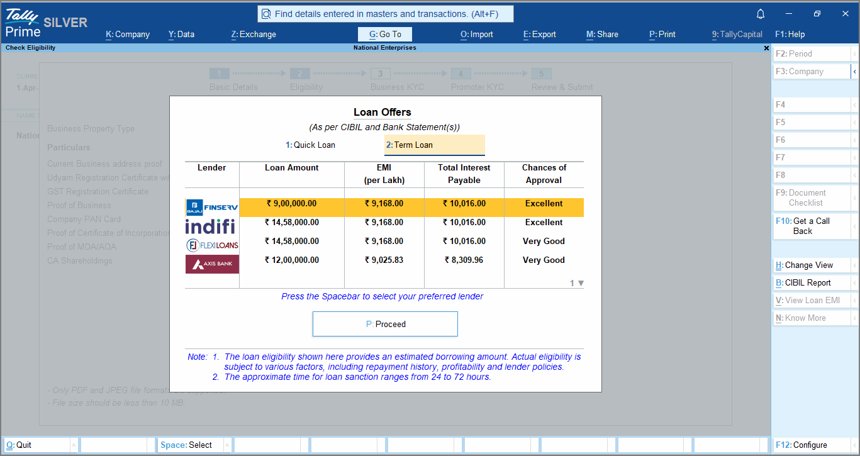Click the up arrow beside Q: Quit
Viewport: 860px width, 456px height.
[75, 445]
